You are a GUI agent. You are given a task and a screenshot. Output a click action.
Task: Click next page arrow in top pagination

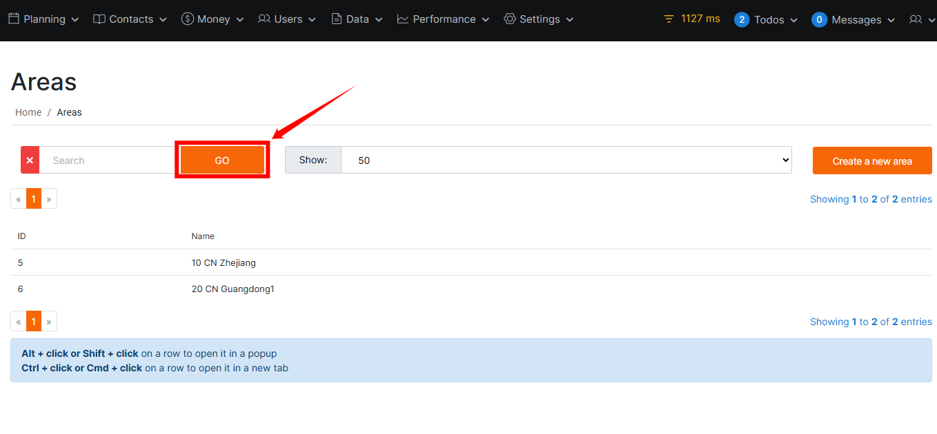click(x=49, y=199)
